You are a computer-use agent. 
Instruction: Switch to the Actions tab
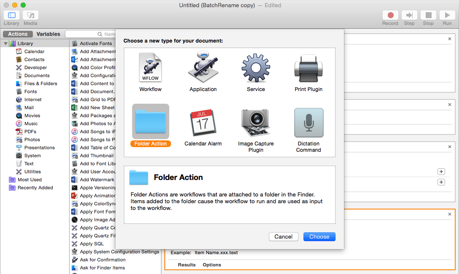(x=18, y=34)
